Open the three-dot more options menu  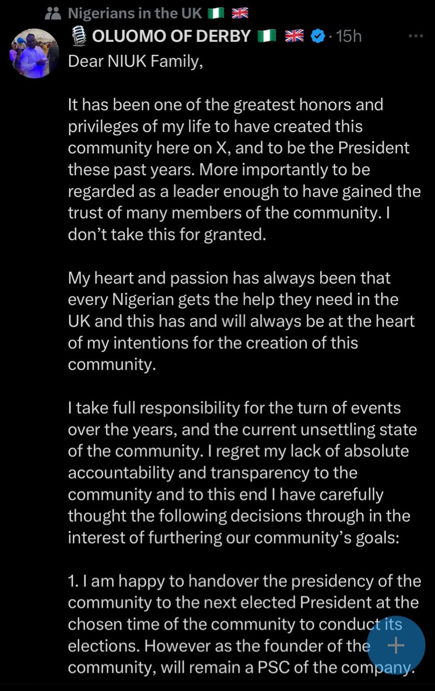(416, 36)
